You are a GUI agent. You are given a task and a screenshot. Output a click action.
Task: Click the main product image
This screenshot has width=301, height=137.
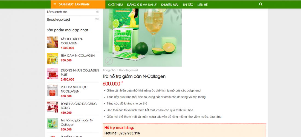coord(142,38)
